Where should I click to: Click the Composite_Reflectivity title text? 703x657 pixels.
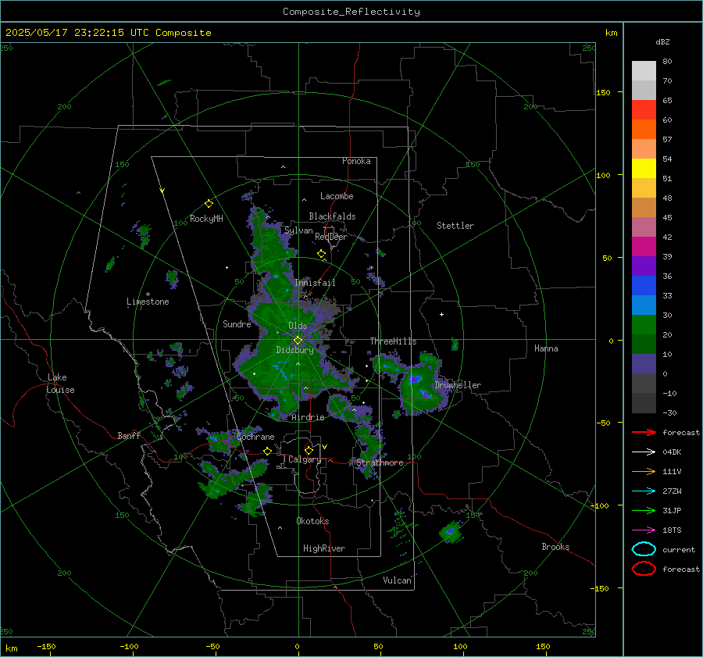tap(351, 12)
